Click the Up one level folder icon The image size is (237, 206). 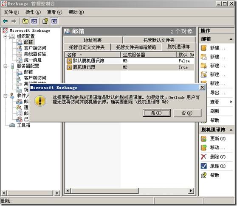25,21
